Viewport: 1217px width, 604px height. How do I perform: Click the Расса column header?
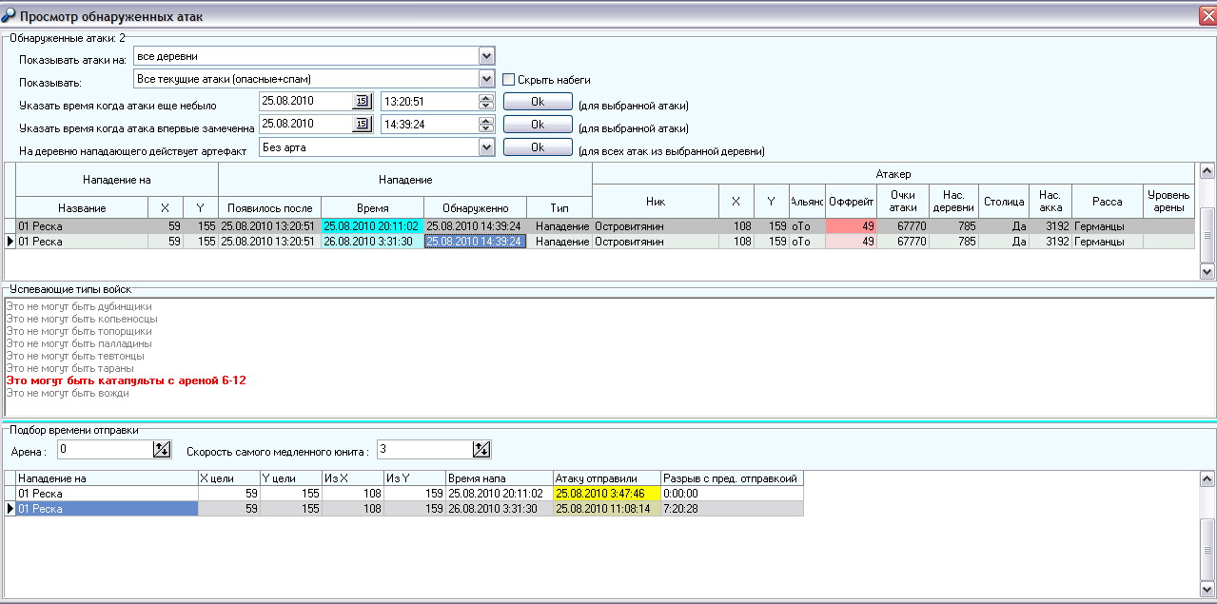1108,201
